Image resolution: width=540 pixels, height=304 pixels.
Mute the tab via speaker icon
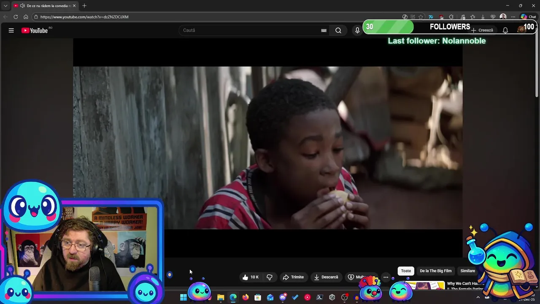click(22, 6)
